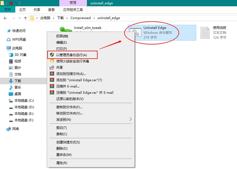Click uninstall_edge in the address path

109,18
